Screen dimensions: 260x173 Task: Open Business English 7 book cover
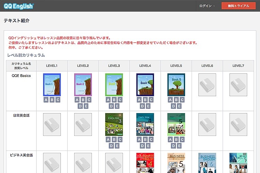tap(238, 163)
